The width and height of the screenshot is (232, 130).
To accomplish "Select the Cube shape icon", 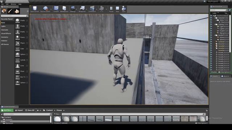I will pyautogui.click(x=17, y=49).
